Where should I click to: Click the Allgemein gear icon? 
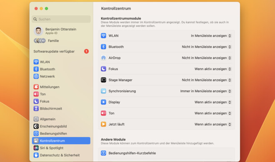coord(36,119)
